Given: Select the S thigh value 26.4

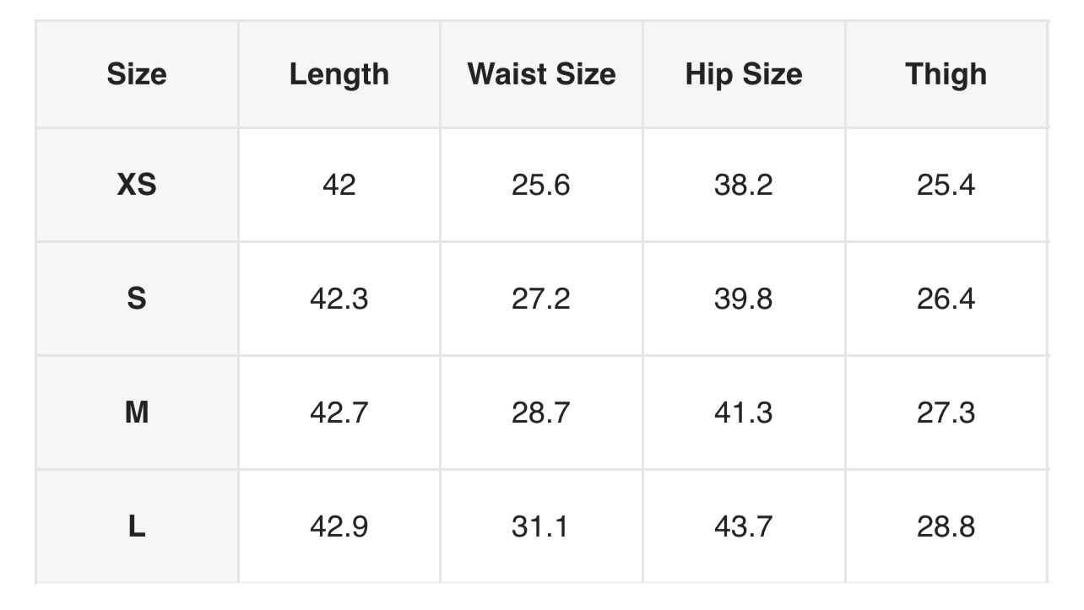Looking at the screenshot, I should (946, 299).
